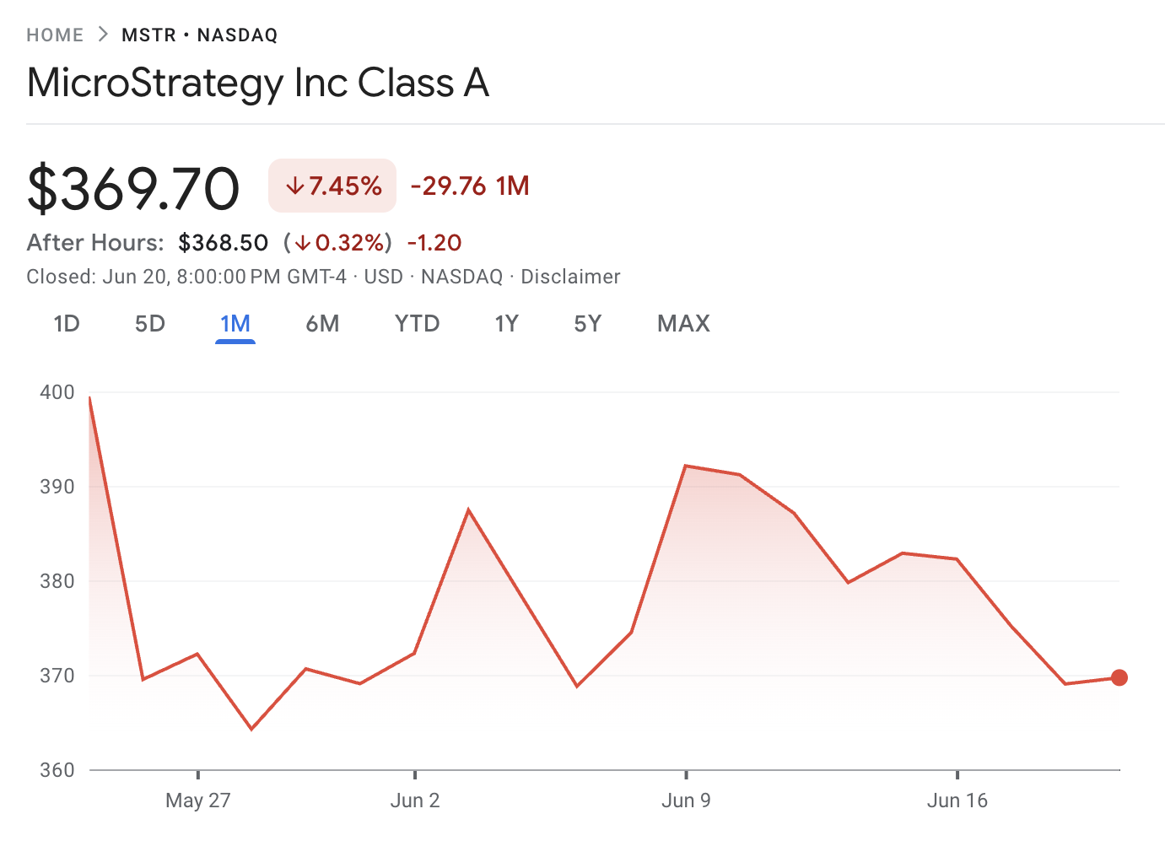The width and height of the screenshot is (1165, 841).
Task: Click the breadcrumb chevron arrow icon
Action: coord(103,35)
